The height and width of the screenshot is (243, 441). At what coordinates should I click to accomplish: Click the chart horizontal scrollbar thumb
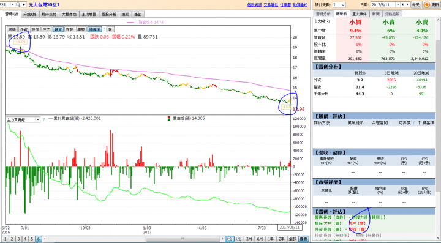coord(183,239)
